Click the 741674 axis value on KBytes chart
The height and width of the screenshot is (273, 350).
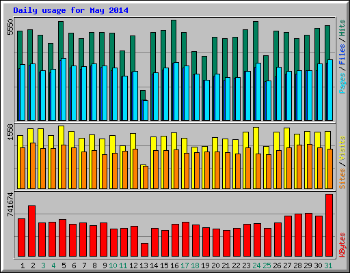tap(10, 204)
